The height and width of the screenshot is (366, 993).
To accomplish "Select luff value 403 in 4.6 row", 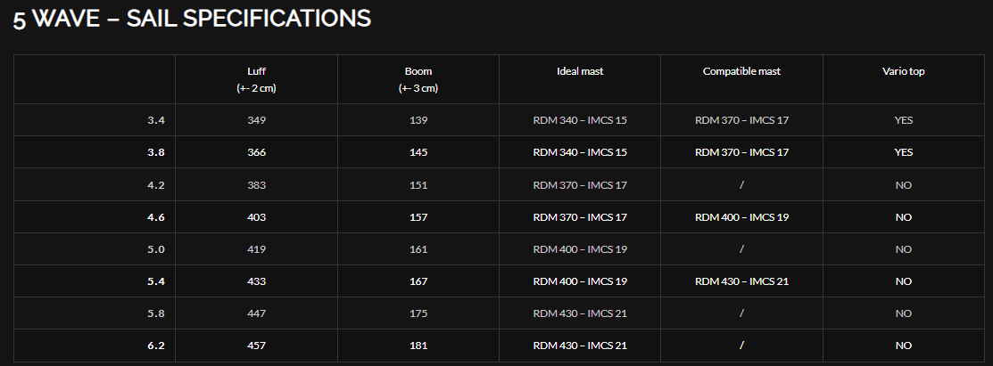I will [256, 217].
